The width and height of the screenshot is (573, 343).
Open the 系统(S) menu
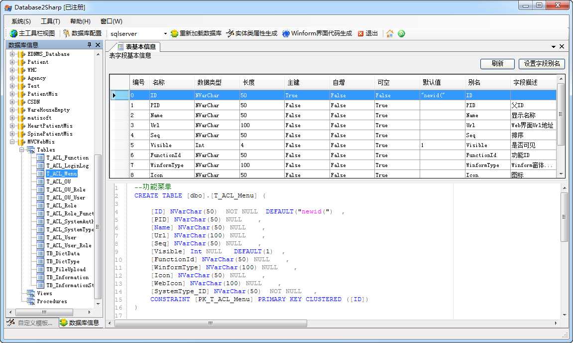pos(21,21)
